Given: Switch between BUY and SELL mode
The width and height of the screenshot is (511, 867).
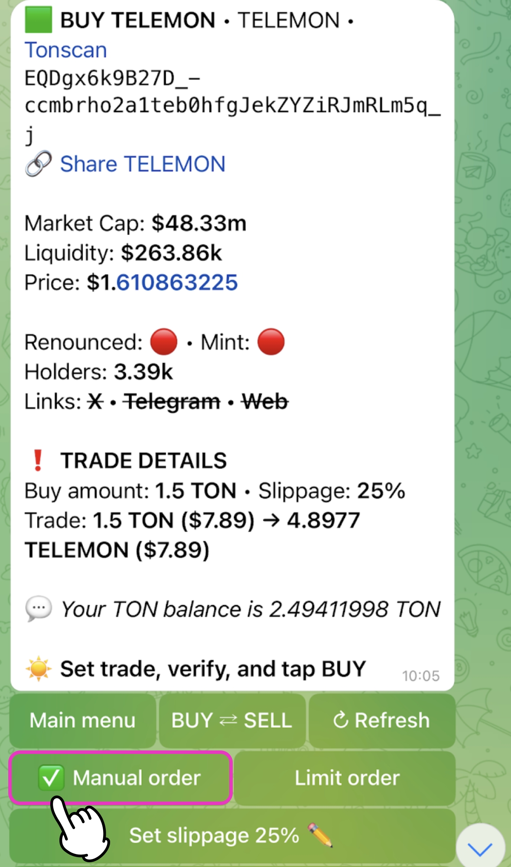Looking at the screenshot, I should point(232,721).
